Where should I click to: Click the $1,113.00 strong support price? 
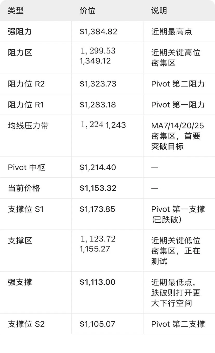tap(97, 282)
